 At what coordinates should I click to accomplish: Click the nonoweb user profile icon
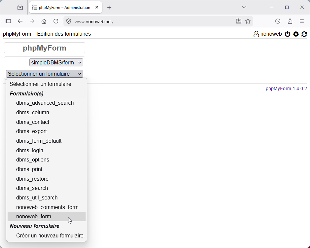coord(256,34)
